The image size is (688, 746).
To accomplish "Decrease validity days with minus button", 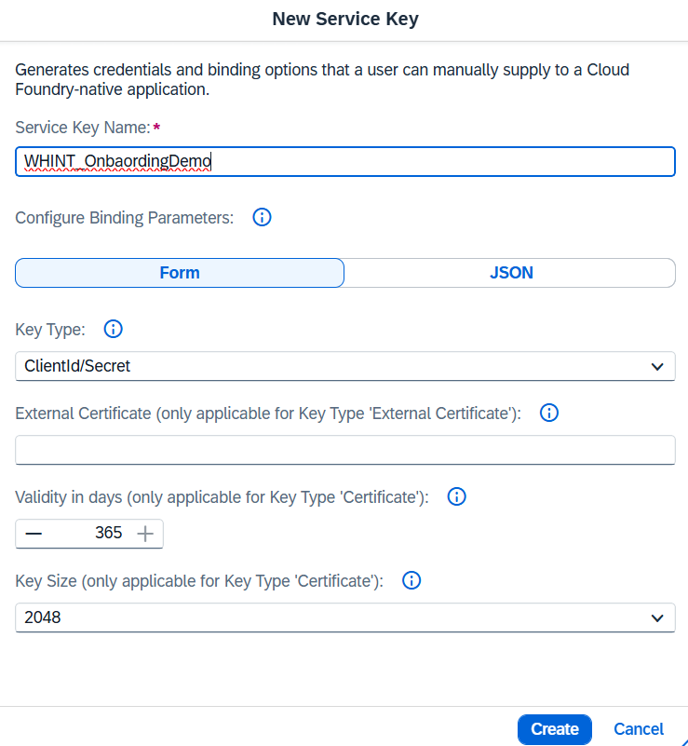I will [x=34, y=534].
